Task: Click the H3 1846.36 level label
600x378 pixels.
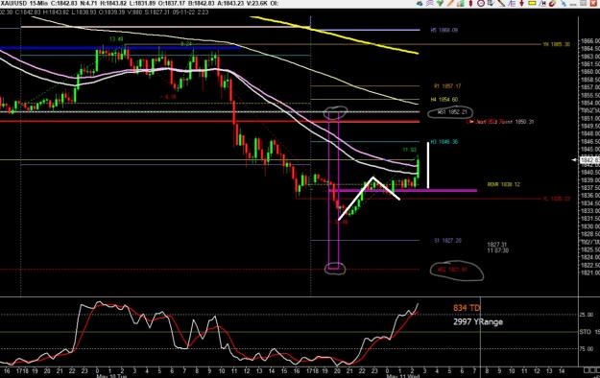Action: 444,142
